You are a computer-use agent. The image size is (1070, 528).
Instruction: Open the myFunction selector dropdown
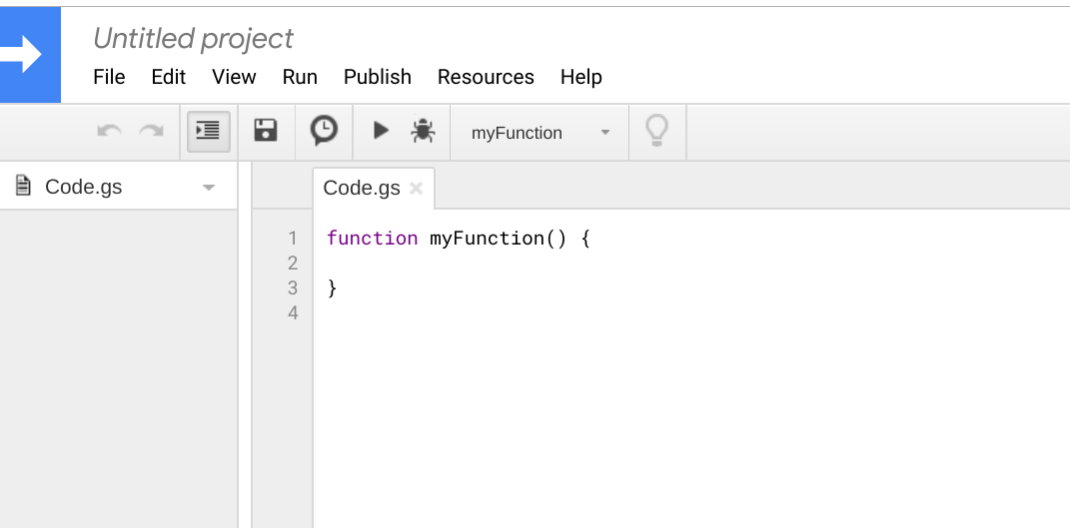point(540,133)
